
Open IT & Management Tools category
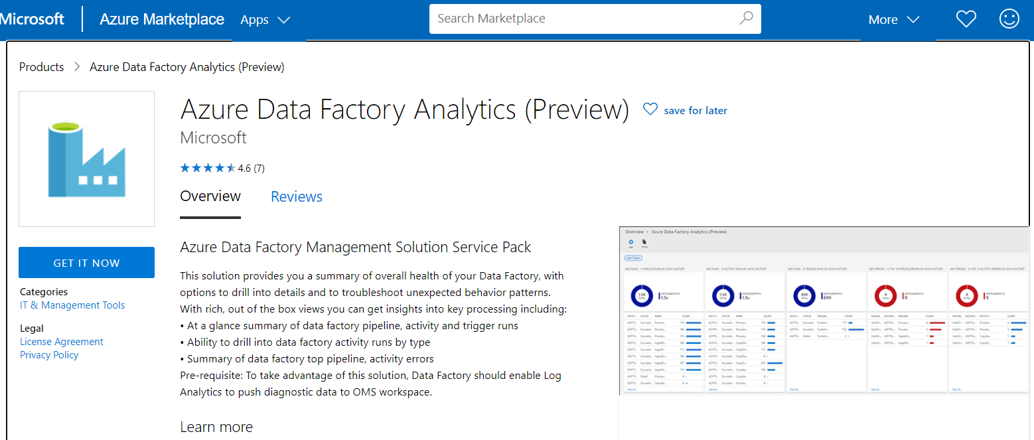72,305
